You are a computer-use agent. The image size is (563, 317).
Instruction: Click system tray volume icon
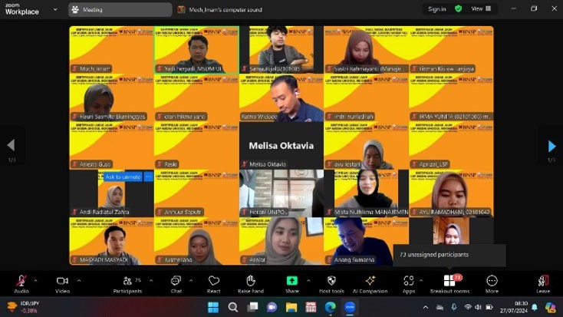coord(478,307)
